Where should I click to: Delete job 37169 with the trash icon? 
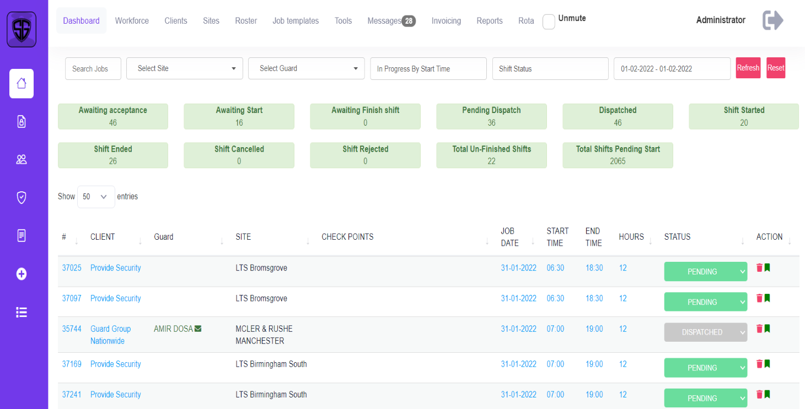pyautogui.click(x=759, y=364)
